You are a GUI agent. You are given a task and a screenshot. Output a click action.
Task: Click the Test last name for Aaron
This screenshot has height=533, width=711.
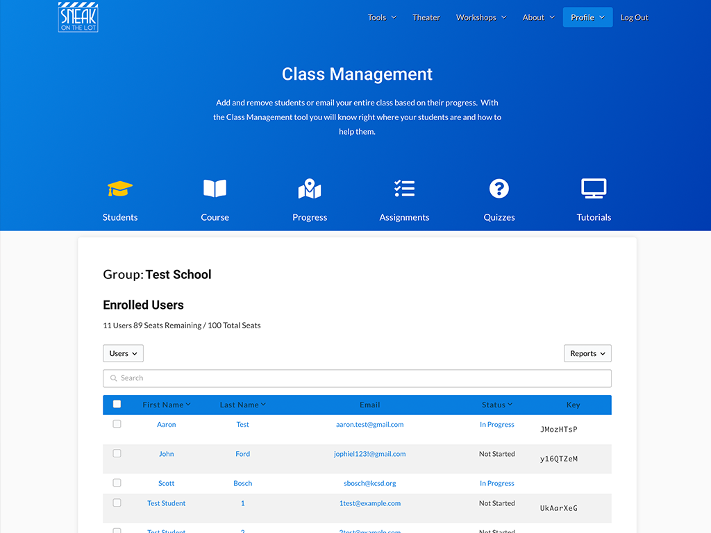[242, 424]
